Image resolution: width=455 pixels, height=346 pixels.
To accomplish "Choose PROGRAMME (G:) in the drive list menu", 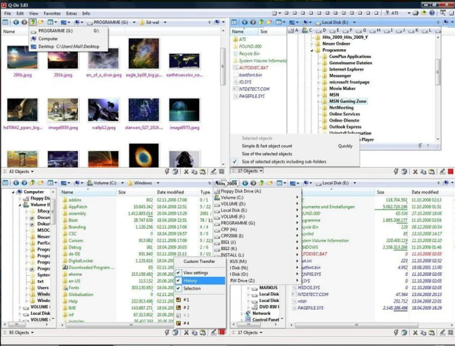I will click(x=257, y=223).
